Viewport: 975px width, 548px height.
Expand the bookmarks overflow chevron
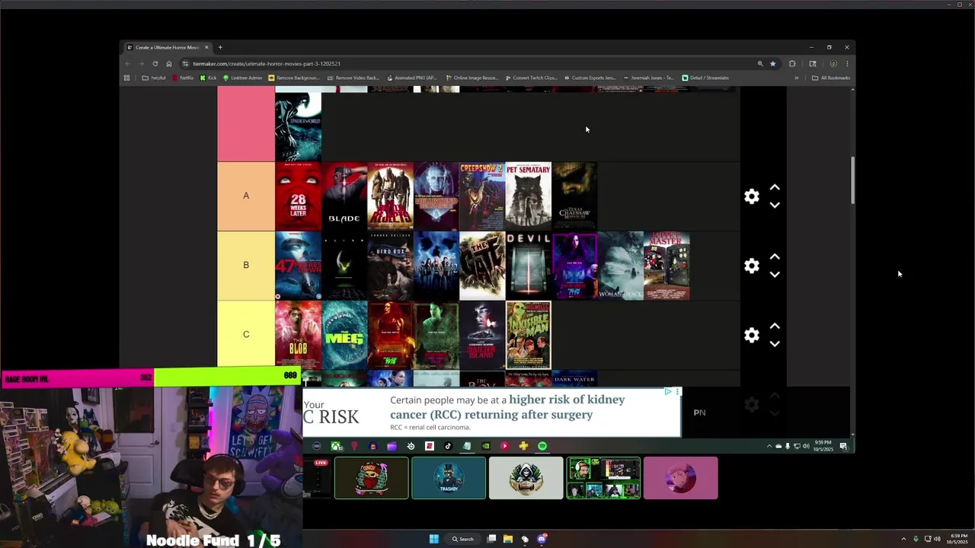(x=797, y=78)
